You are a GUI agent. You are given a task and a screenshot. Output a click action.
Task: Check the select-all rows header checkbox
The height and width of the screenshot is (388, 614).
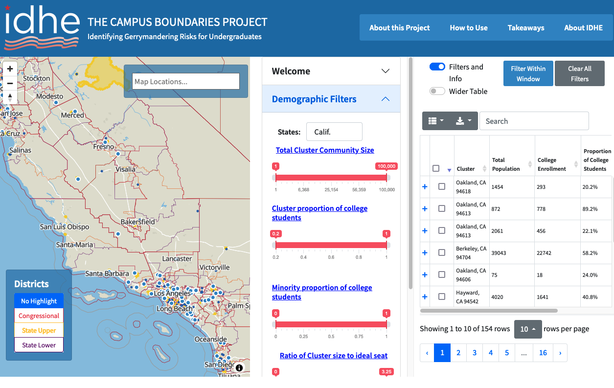pos(436,168)
